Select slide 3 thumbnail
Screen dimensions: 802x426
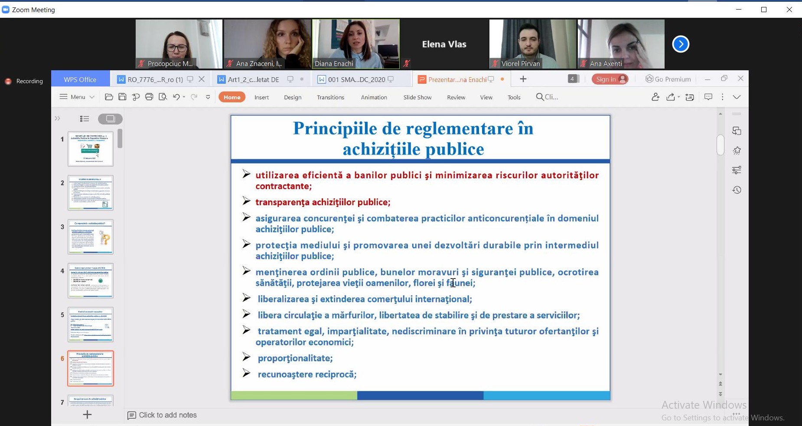click(x=91, y=236)
